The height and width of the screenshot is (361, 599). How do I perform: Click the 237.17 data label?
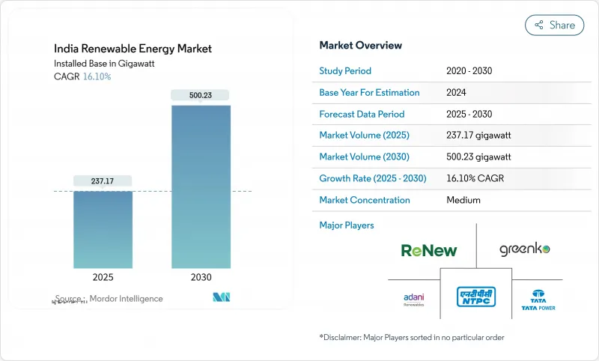103,180
